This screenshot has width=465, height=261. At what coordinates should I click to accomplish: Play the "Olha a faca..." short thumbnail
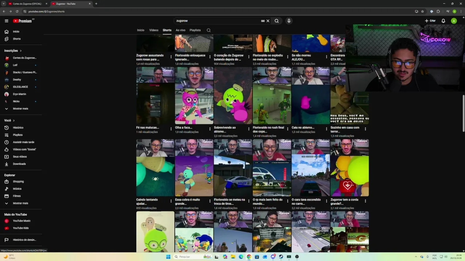click(x=194, y=96)
